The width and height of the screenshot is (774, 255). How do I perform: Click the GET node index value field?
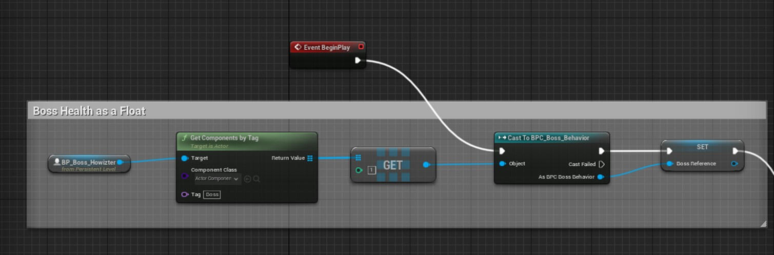point(372,170)
